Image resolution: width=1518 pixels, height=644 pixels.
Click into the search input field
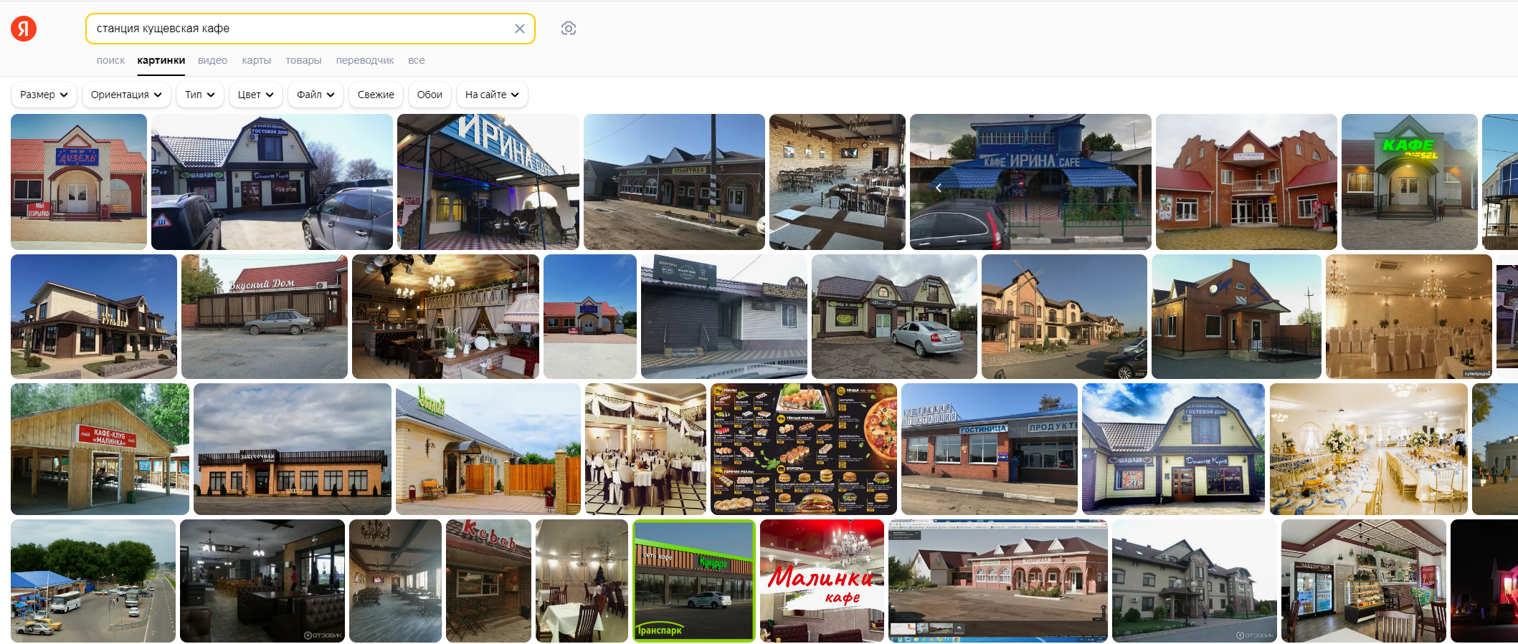(301, 29)
